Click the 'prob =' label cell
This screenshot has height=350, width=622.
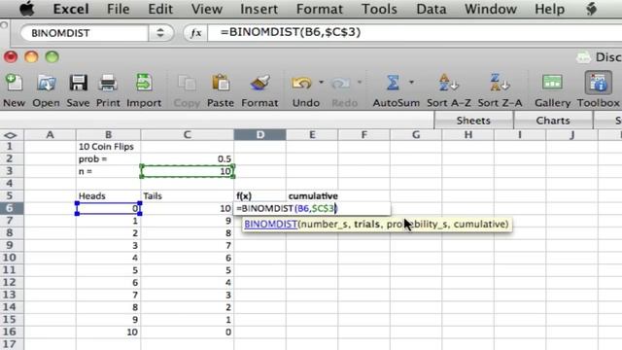point(108,159)
